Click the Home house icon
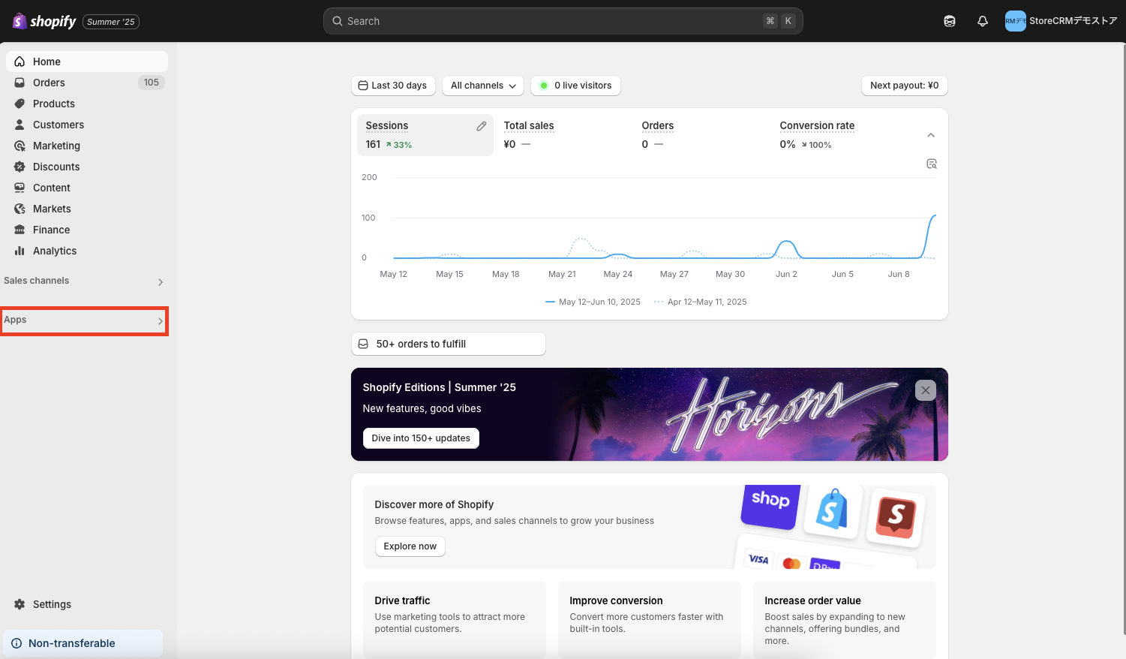Viewport: 1126px width, 659px height. pyautogui.click(x=20, y=62)
